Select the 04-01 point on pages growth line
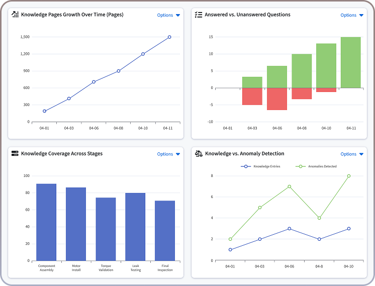This screenshot has width=375, height=286. tap(44, 111)
